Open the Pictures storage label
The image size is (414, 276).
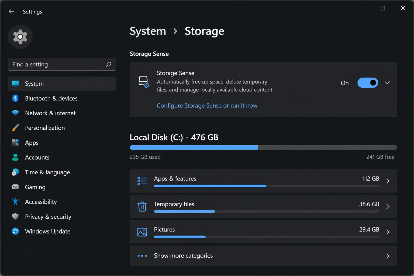[x=164, y=229]
